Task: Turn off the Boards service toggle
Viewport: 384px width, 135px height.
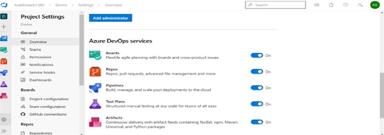Action: tap(256, 55)
